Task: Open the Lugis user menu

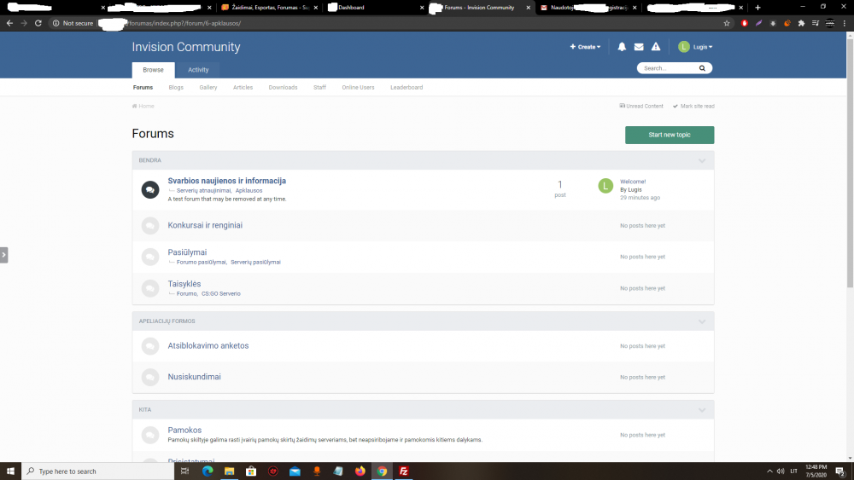Action: tap(696, 47)
